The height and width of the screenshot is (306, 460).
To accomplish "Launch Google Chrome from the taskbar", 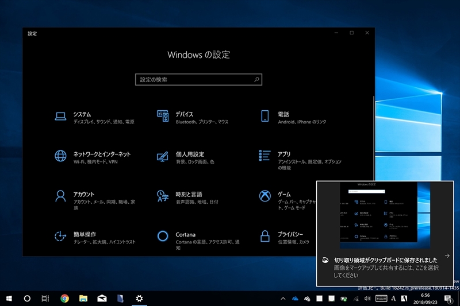I will pos(64,299).
